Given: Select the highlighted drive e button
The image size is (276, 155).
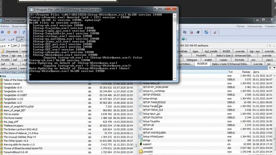Looking at the screenshot, I should coord(20,39).
